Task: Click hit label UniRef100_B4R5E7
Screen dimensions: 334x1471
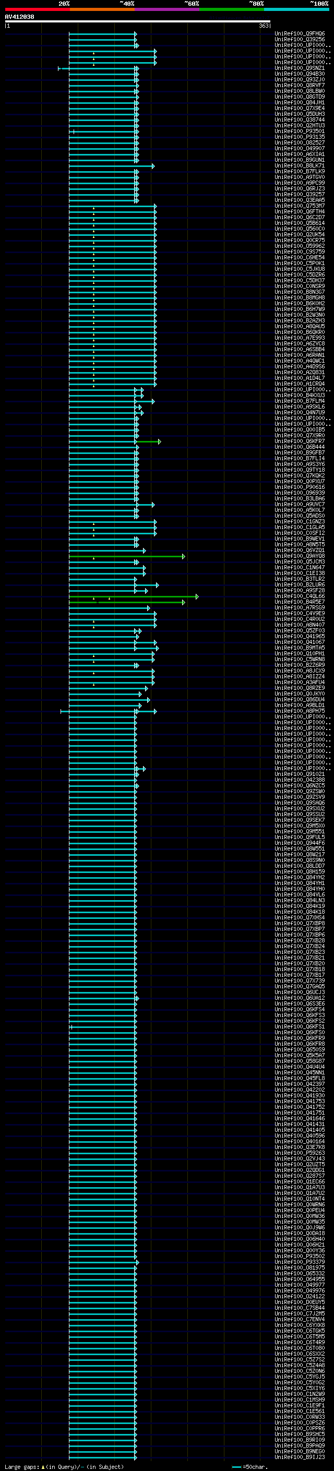Action: tap(300, 602)
